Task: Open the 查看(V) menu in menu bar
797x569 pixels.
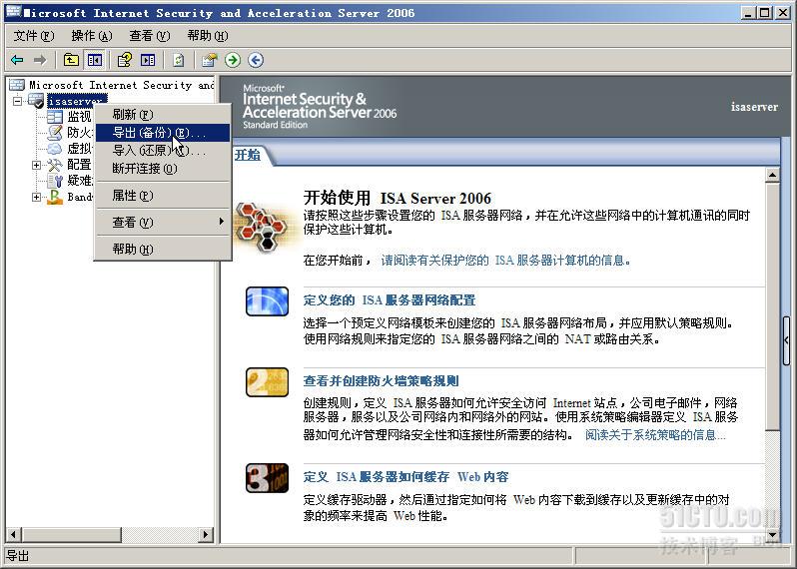Action: [150, 36]
